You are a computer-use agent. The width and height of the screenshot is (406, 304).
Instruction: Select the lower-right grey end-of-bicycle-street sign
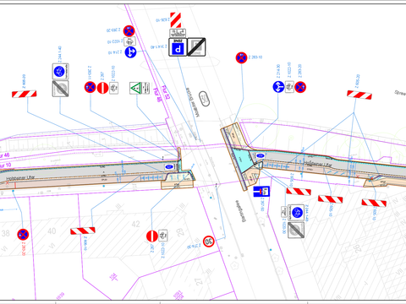coord(296,230)
